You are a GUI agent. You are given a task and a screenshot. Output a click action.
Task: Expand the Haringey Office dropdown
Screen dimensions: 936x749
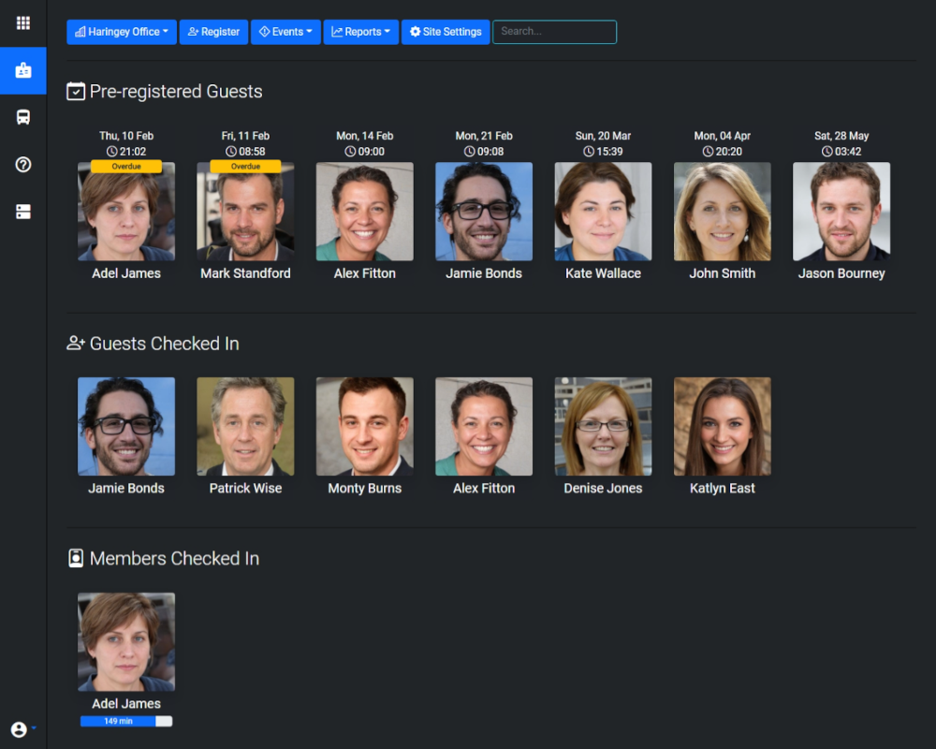click(x=122, y=32)
